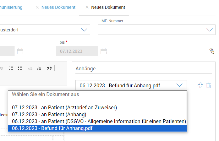The width and height of the screenshot is (219, 141).
Task: Open calendar picker next to 'bis' date
Action: pos(104,51)
